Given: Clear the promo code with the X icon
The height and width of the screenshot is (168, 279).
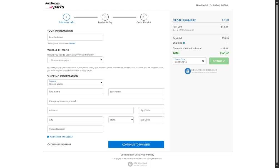Looking at the screenshot, I should (x=203, y=61).
